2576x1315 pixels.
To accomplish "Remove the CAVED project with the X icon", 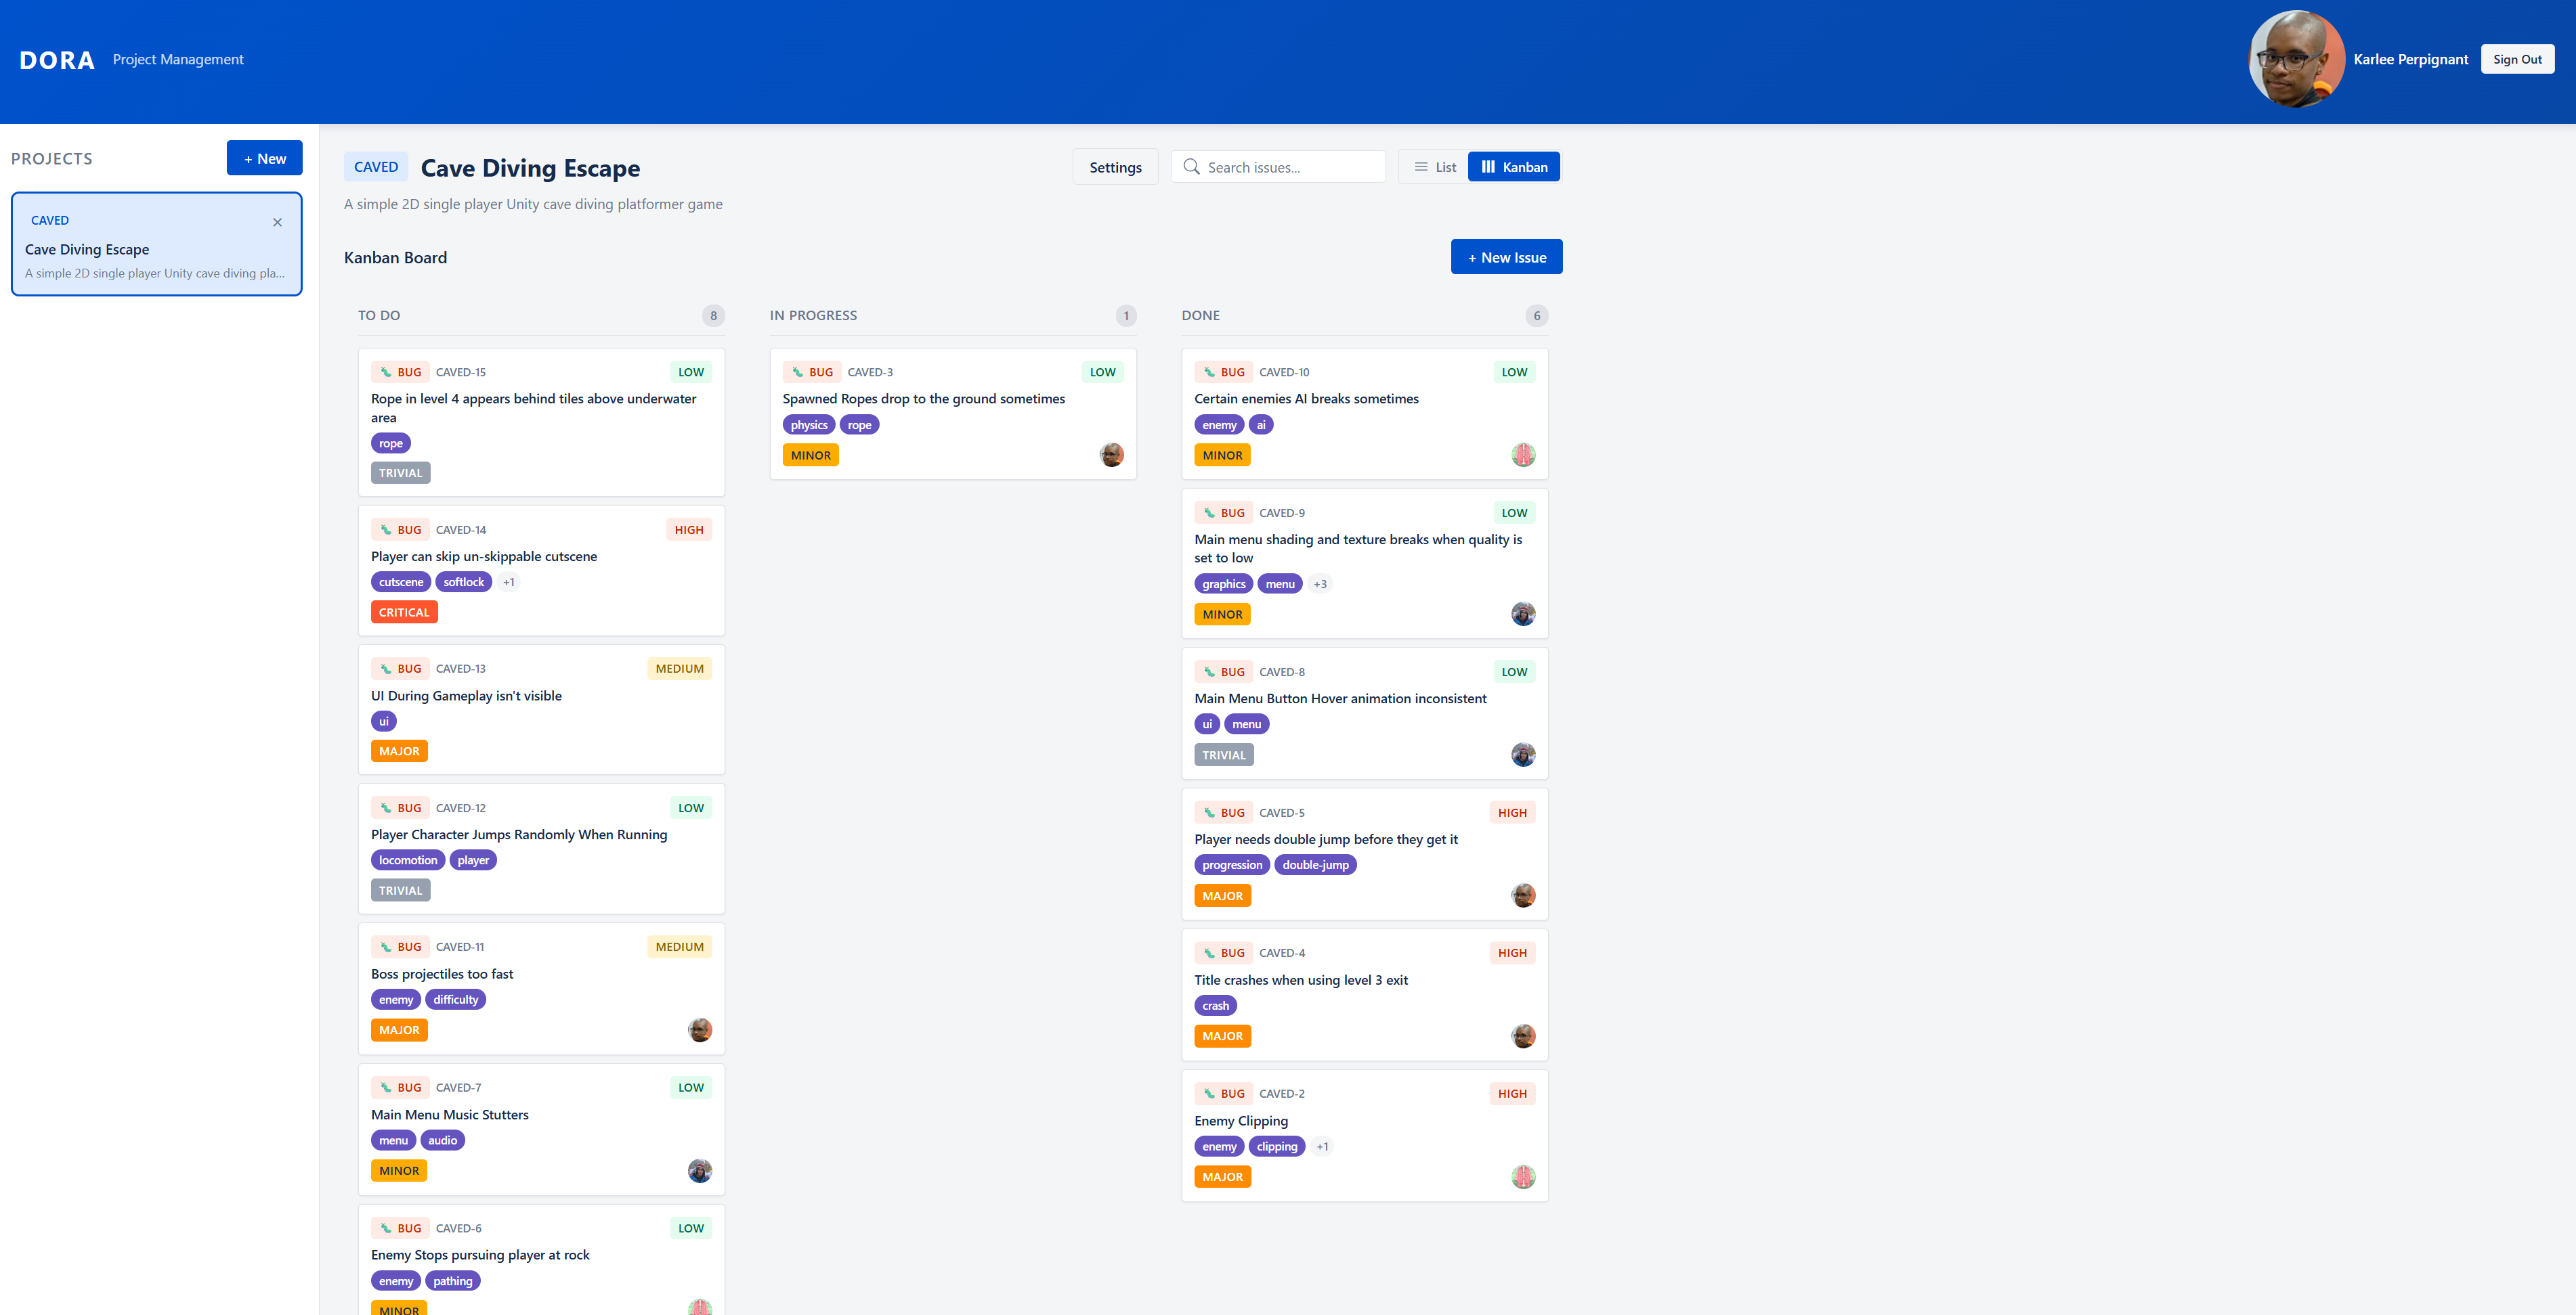I will pyautogui.click(x=278, y=222).
